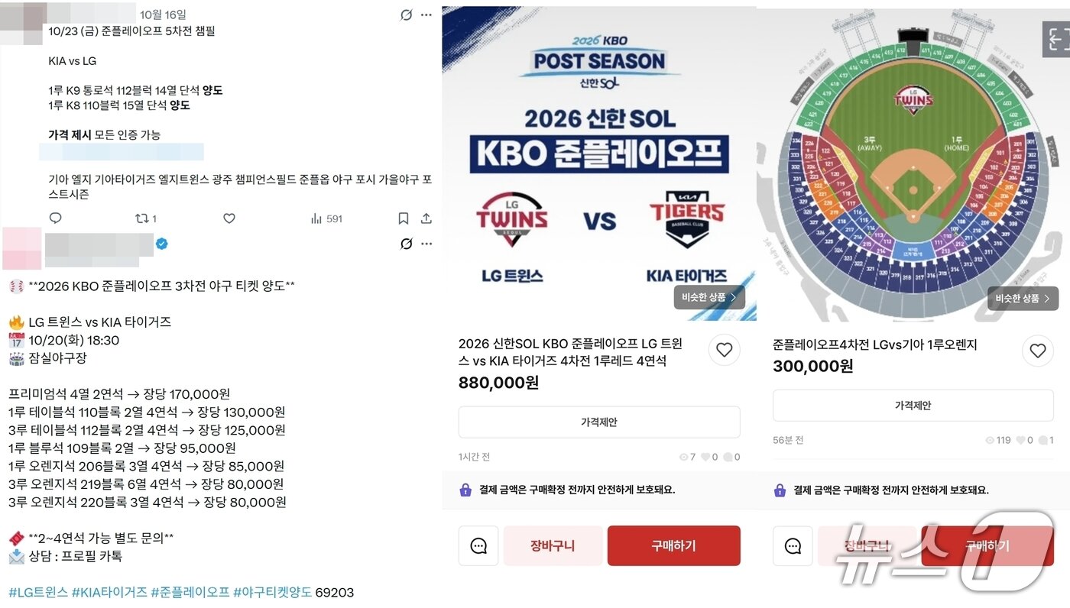This screenshot has width=1070, height=608.
Task: Open view stats icon showing 591
Action: pyautogui.click(x=326, y=218)
